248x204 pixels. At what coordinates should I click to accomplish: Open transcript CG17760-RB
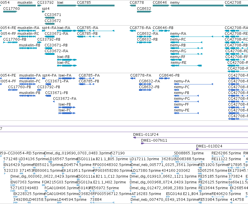[x=10, y=42]
